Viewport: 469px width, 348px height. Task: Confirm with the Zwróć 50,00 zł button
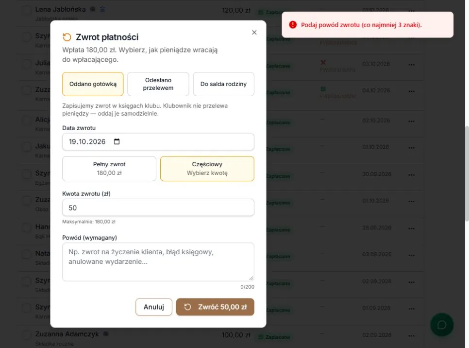[215, 307]
